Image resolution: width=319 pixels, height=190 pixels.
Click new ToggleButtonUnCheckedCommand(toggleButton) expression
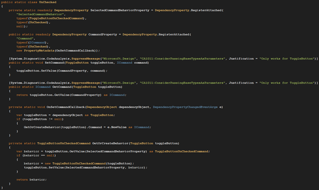[x=89, y=164]
